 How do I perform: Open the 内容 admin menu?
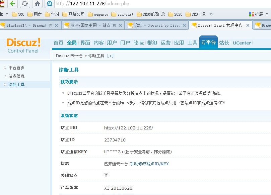98,42
